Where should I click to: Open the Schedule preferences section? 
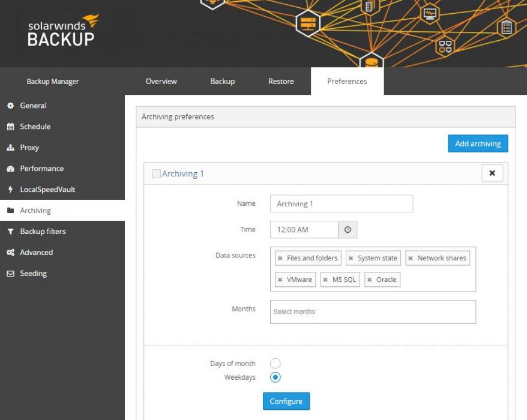point(62,127)
